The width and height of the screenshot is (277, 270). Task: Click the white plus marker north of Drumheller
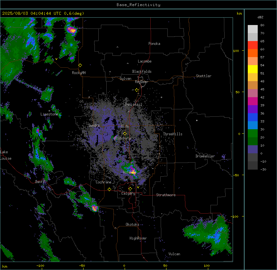[197, 120]
